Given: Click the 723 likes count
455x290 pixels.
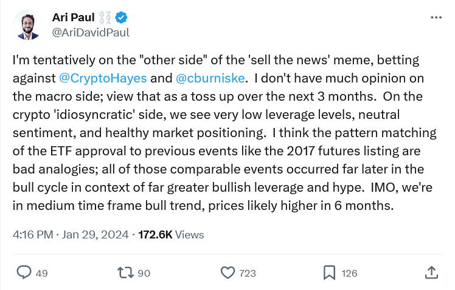Looking at the screenshot, I should [248, 274].
